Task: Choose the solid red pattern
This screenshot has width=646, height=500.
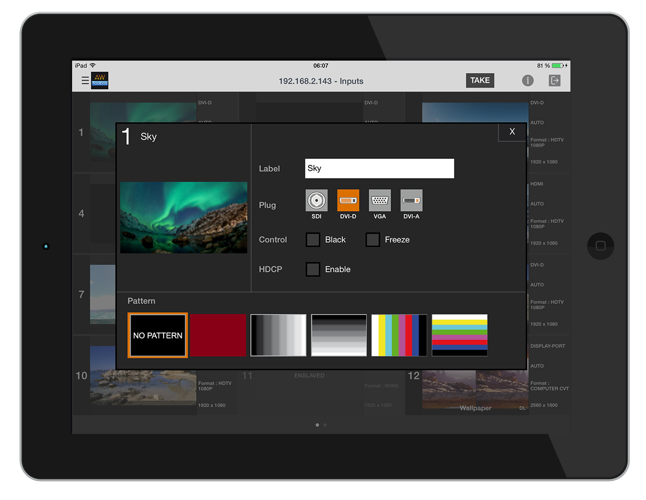Action: pyautogui.click(x=218, y=335)
